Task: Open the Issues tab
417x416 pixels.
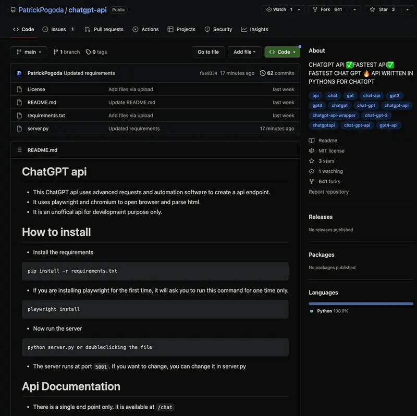Action: click(x=58, y=30)
